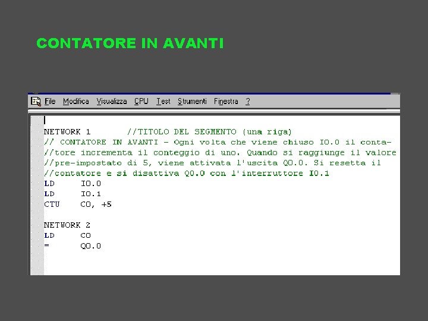Click the LD C0 instruction line
The height and width of the screenshot is (321, 428).
(67, 235)
